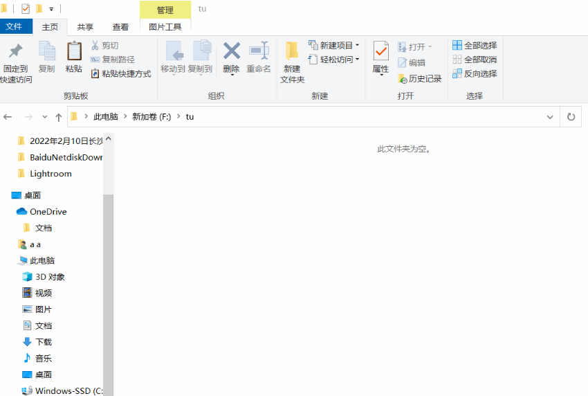Click 复制路径 (Copy path)

click(113, 60)
